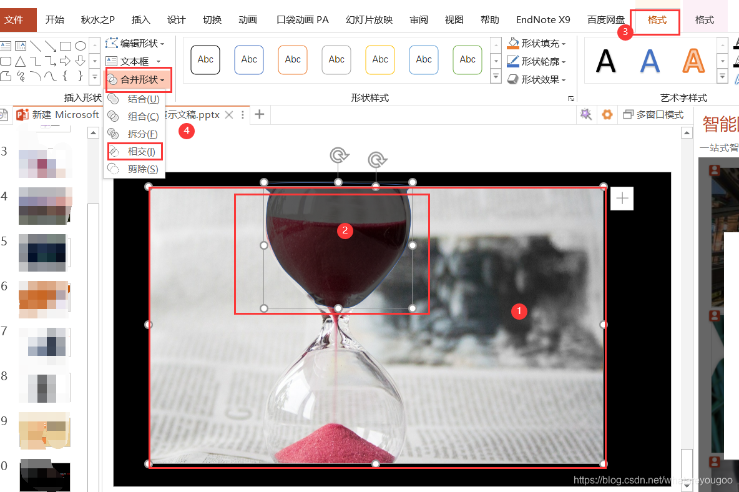
Task: Choose the right block arrow shape
Action: (x=66, y=61)
